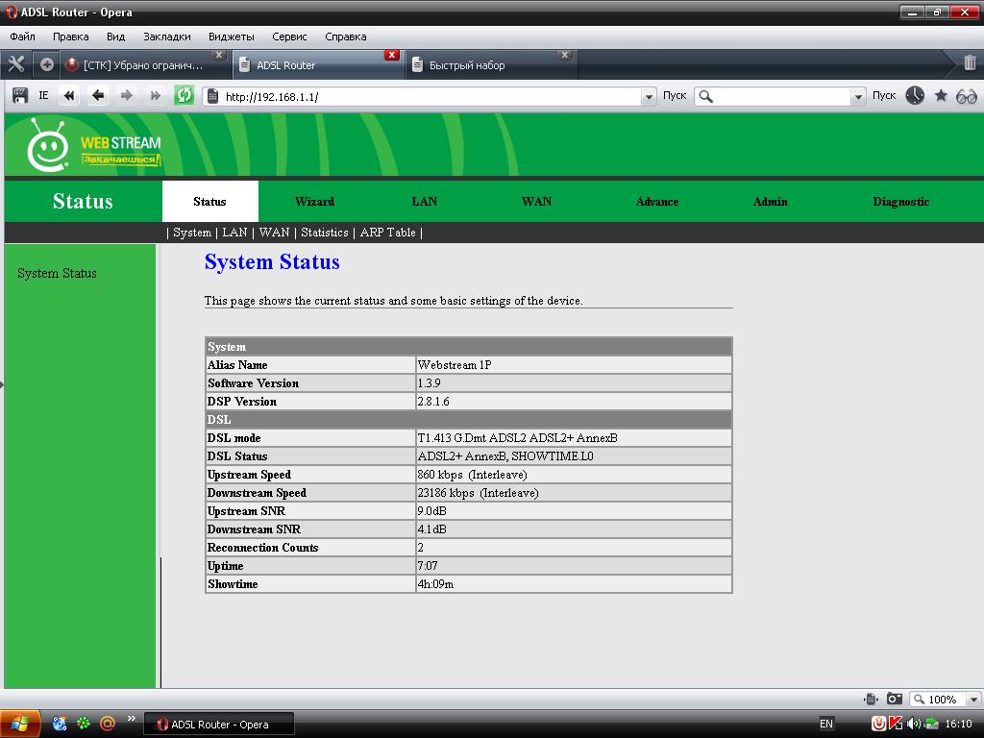Click the address bar URL field
This screenshot has height=738, width=984.
(432, 96)
